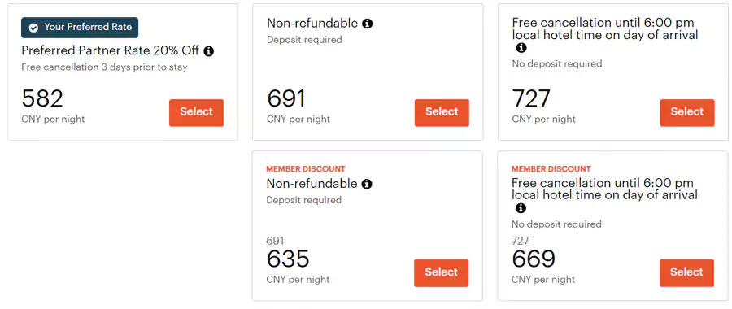
Task: Select the 727 CNY free cancellation rate
Action: click(x=687, y=112)
